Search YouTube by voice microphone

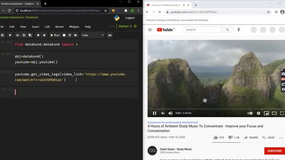point(239,30)
